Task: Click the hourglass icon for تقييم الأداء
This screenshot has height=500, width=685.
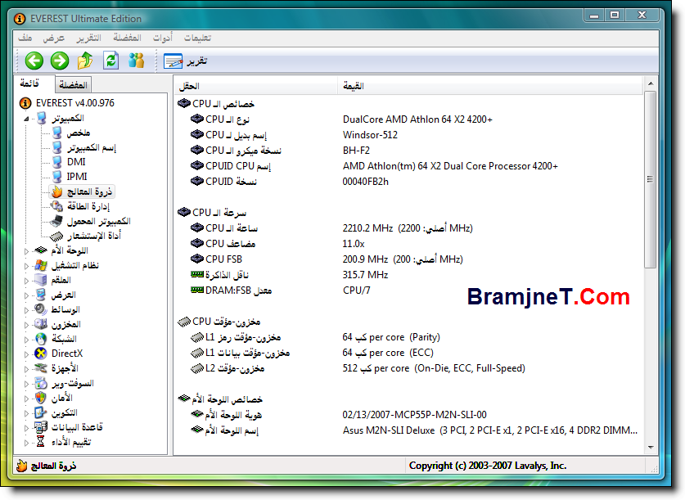Action: 41,442
